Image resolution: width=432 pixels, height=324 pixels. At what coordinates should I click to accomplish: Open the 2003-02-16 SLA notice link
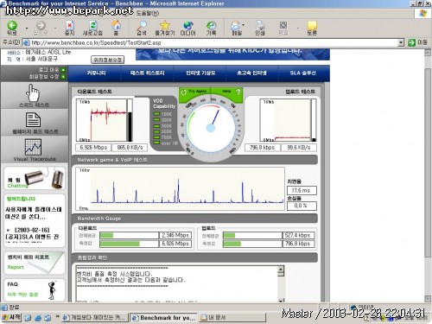click(32, 233)
